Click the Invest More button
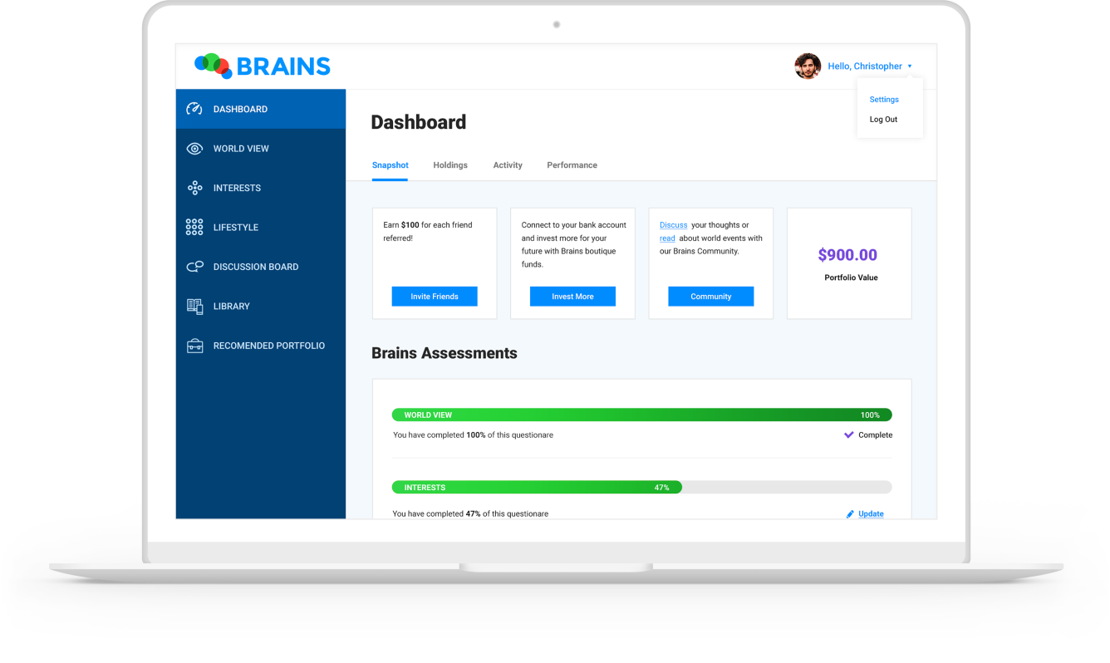 click(x=572, y=297)
